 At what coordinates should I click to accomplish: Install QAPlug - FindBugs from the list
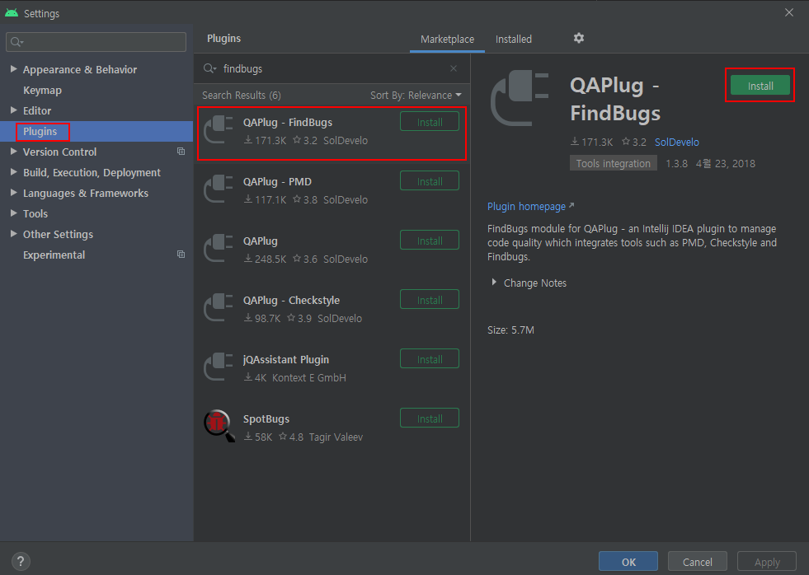(430, 122)
